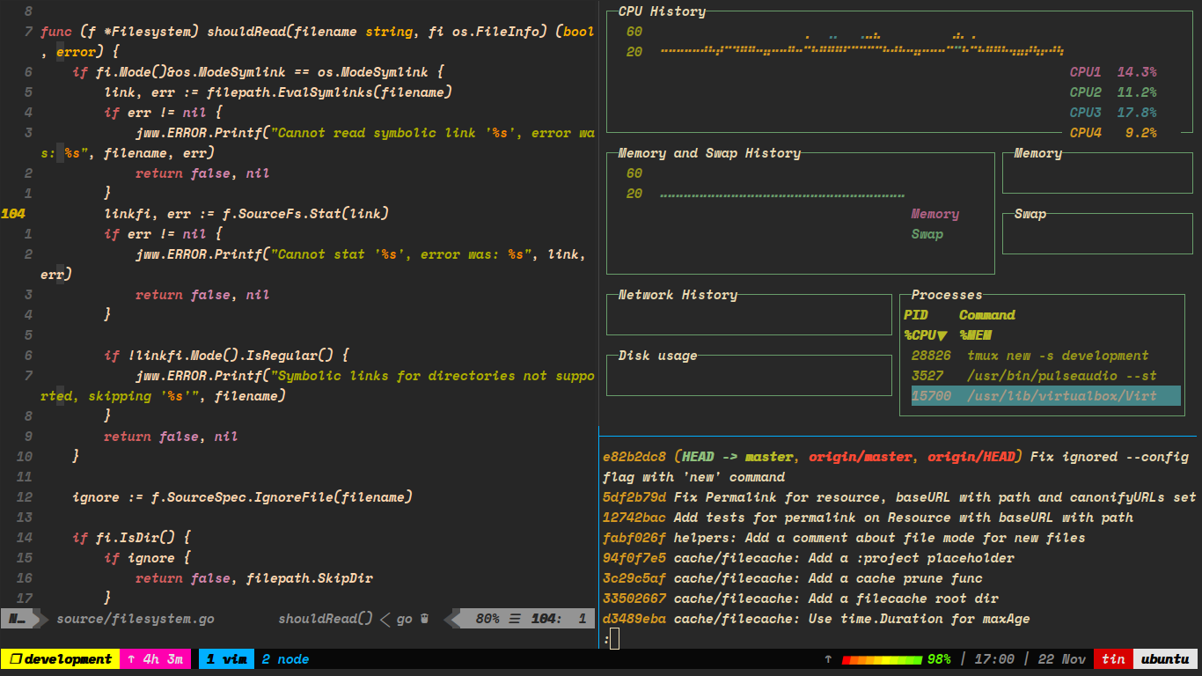This screenshot has width=1202, height=676.
Task: Select the Disk usage panel
Action: [x=749, y=375]
